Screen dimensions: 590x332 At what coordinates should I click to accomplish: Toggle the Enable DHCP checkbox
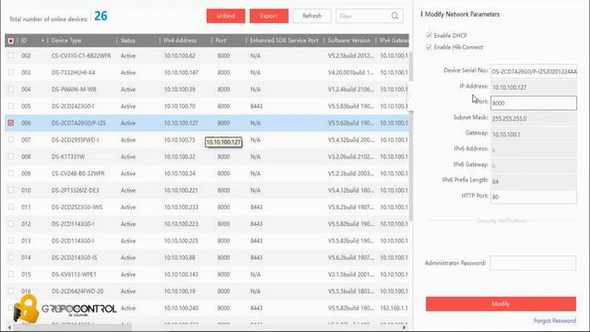point(429,35)
